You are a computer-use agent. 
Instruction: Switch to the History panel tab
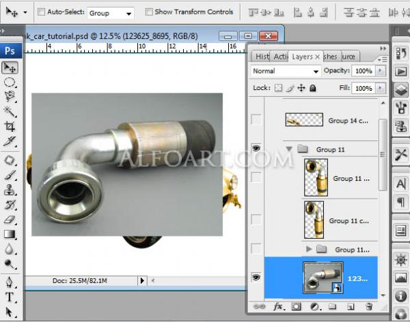[x=261, y=56]
